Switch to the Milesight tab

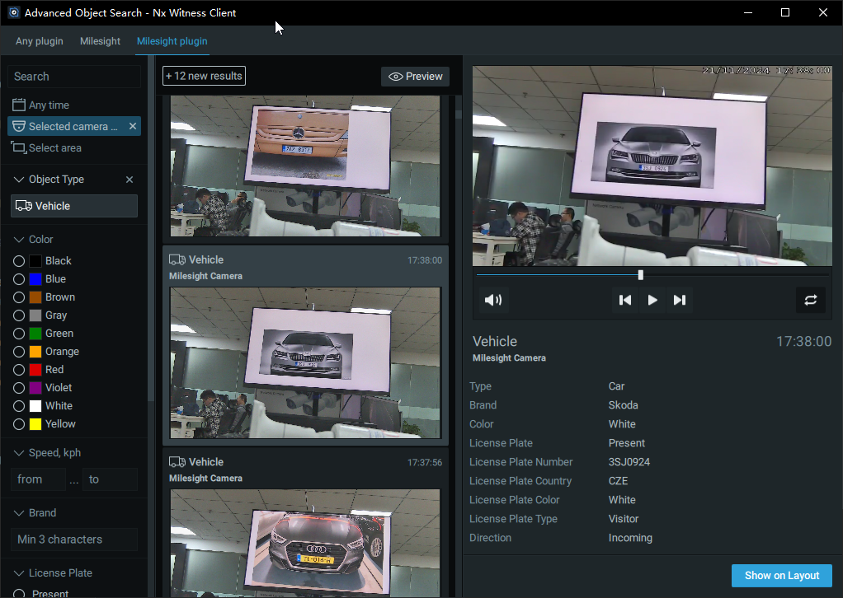(100, 41)
